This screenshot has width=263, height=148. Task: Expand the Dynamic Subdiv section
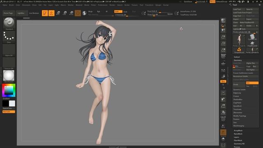point(239,90)
